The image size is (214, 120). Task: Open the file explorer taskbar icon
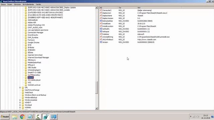(x=15, y=117)
